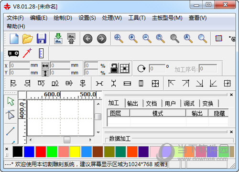Open the 编辑(E) menu
This screenshot has height=172, width=239.
(x=39, y=18)
